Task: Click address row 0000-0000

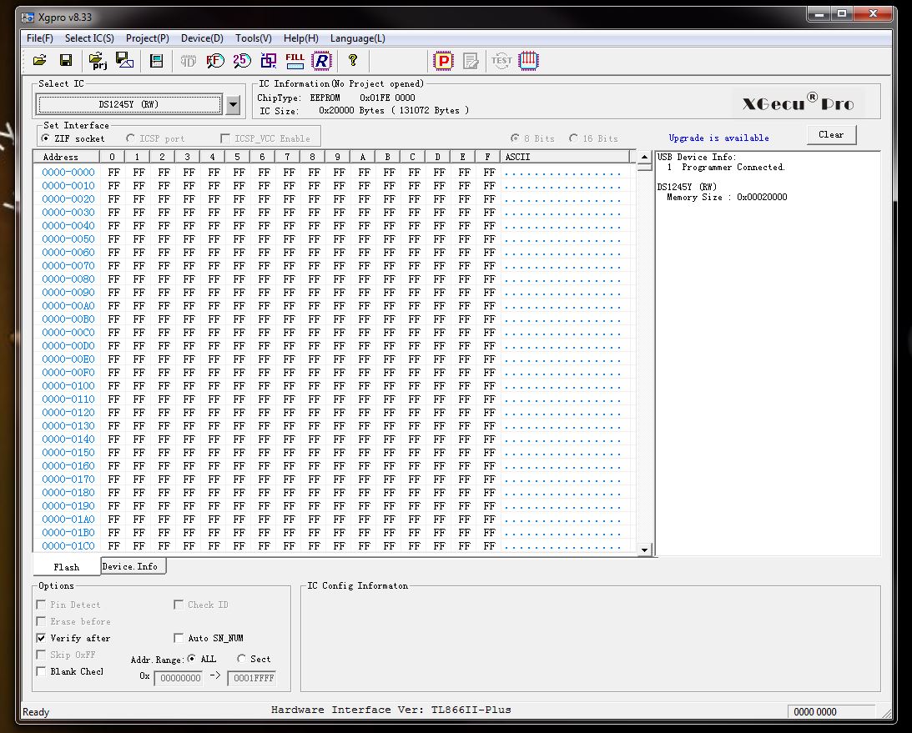Action: [x=68, y=172]
